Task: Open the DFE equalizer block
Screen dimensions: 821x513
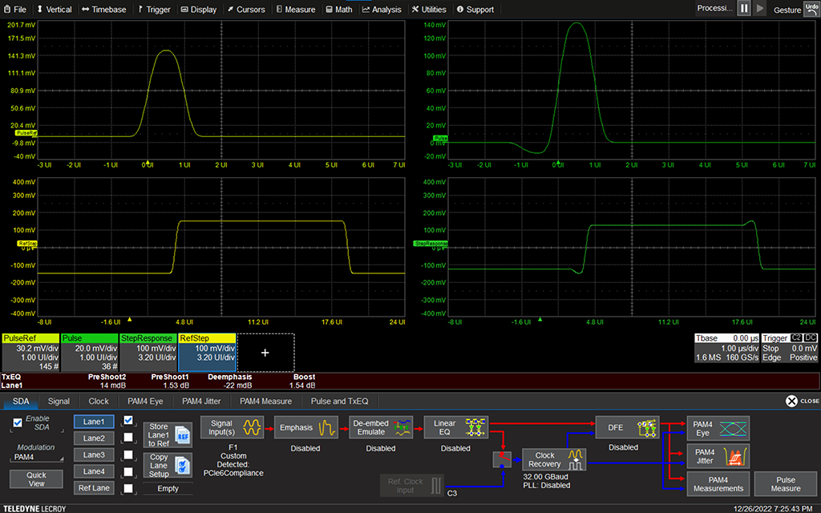Action: [627, 427]
